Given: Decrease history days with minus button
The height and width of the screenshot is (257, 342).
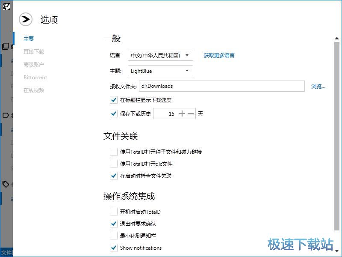Looking at the screenshot, I should click(191, 114).
